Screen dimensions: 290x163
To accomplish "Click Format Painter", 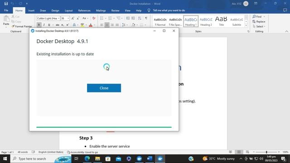I will click(x=22, y=26).
